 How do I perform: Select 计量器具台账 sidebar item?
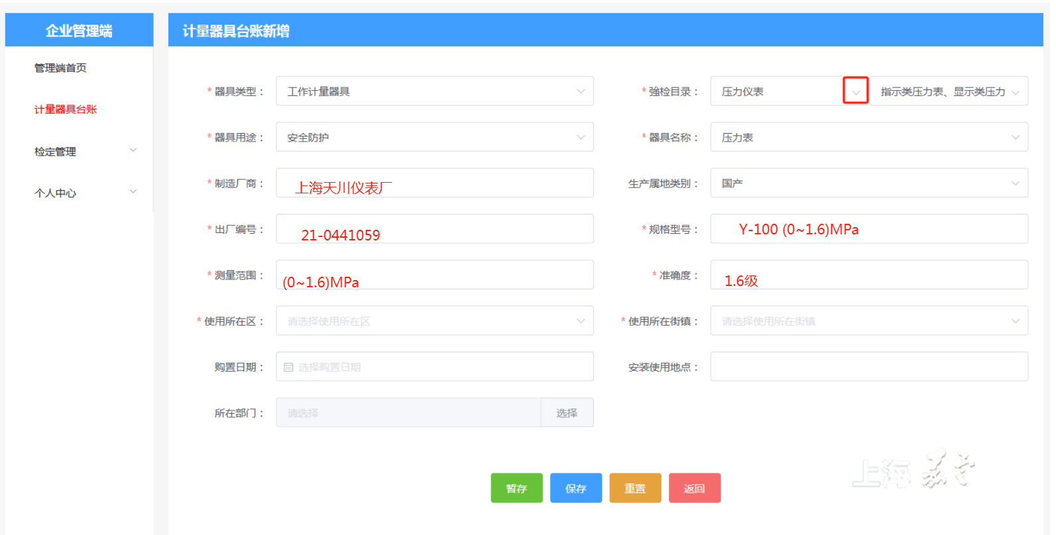66,109
